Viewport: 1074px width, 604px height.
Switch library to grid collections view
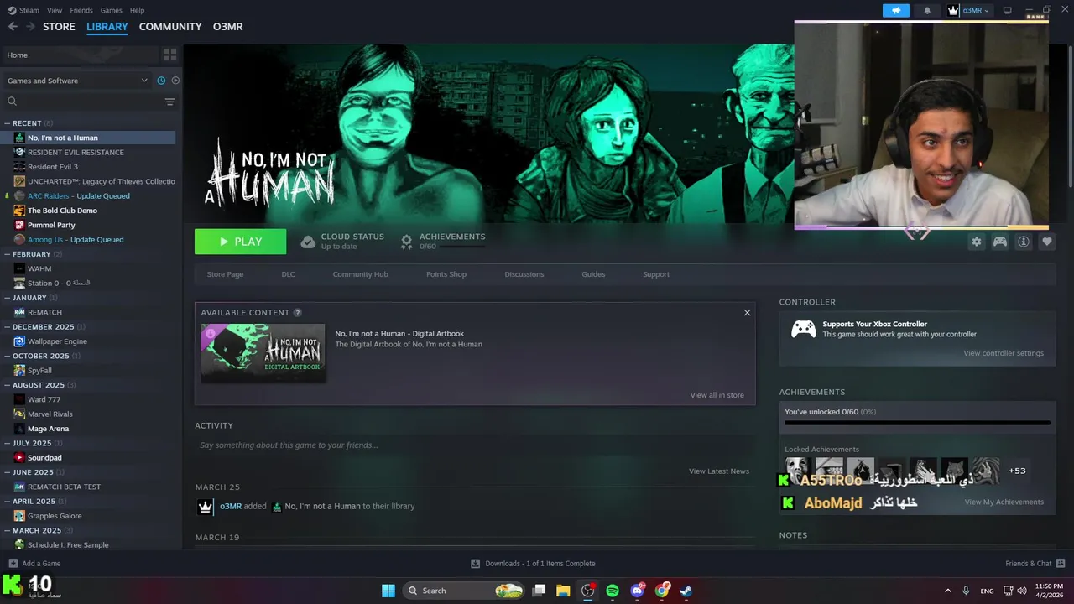170,55
